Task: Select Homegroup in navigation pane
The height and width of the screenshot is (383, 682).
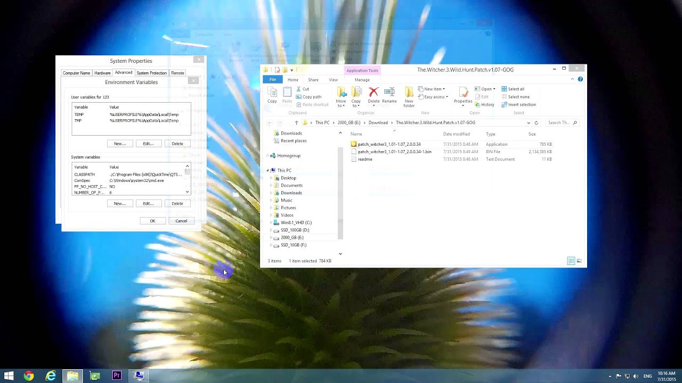Action: point(288,156)
